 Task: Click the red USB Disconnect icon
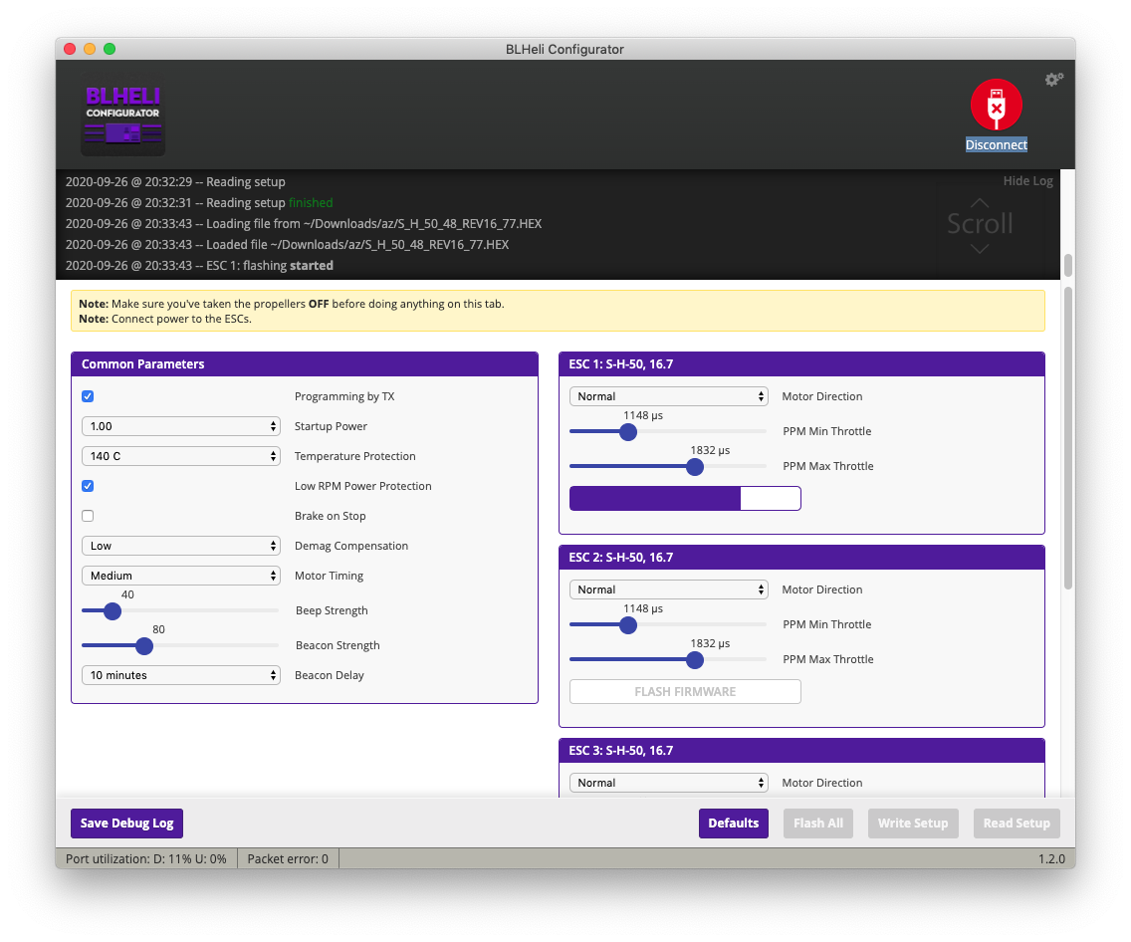tap(997, 105)
